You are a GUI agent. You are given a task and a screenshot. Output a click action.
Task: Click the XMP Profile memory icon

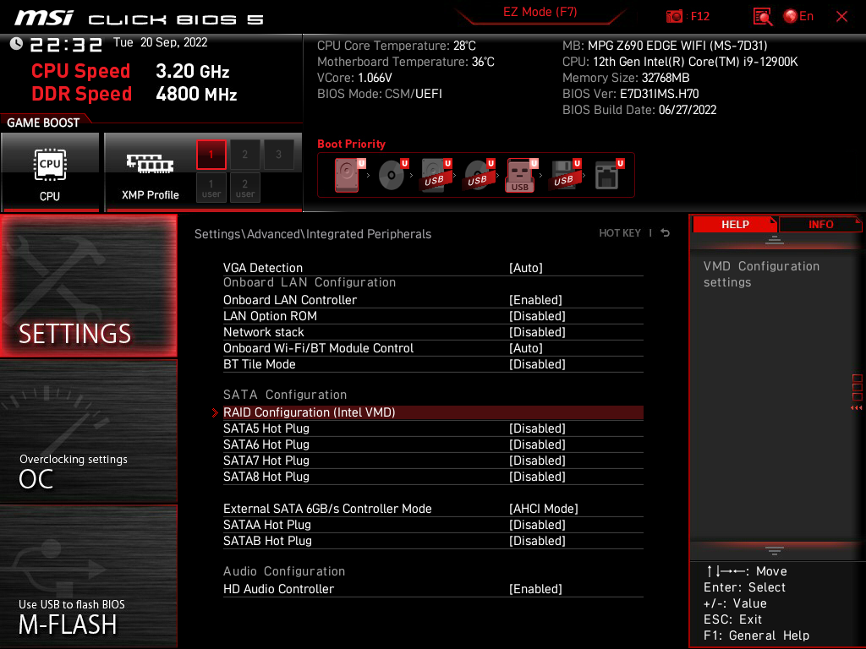click(x=151, y=165)
